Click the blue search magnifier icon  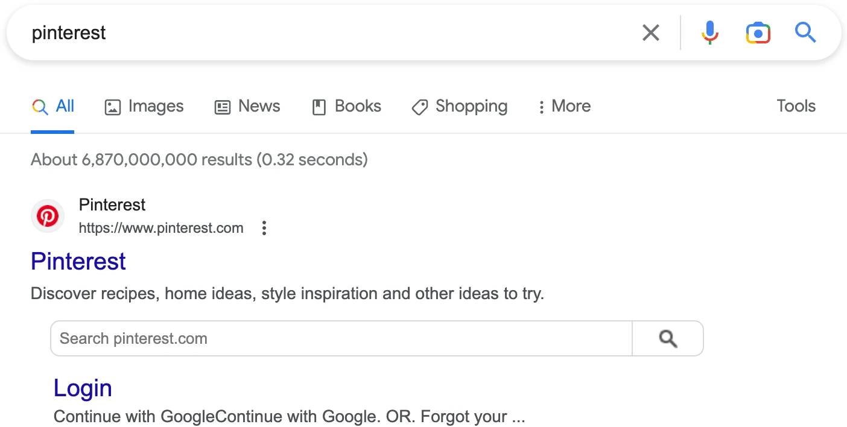coord(806,33)
